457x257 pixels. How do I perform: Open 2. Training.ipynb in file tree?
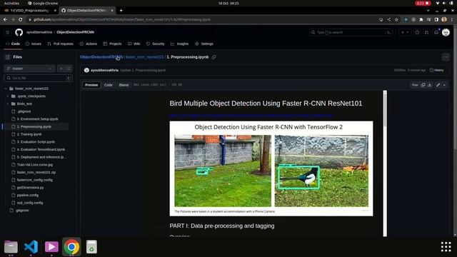coord(29,134)
